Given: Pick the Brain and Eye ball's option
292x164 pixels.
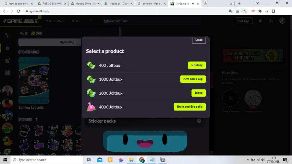Looking at the screenshot, I should [x=189, y=107].
